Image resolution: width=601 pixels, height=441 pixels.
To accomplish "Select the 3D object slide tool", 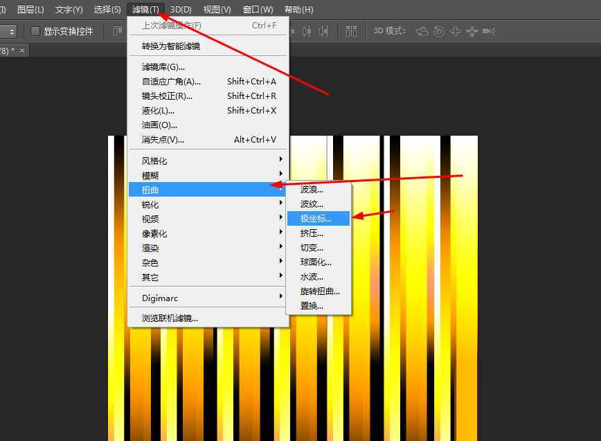I will (x=472, y=31).
